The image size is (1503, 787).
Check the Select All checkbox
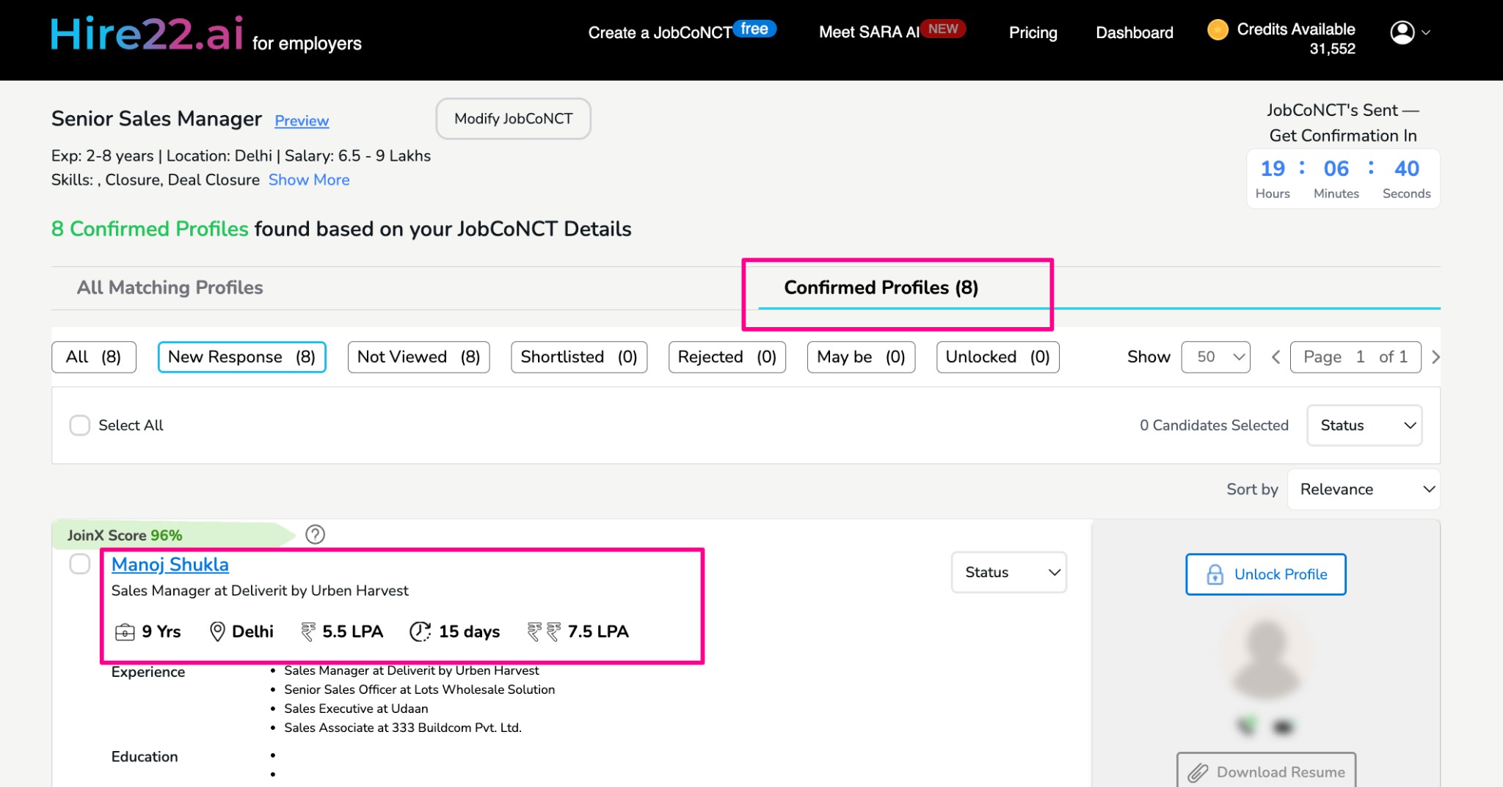(x=79, y=425)
